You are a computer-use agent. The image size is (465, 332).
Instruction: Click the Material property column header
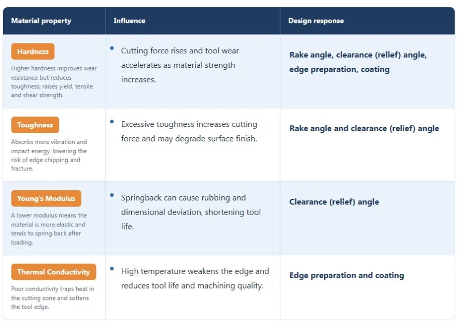click(41, 21)
